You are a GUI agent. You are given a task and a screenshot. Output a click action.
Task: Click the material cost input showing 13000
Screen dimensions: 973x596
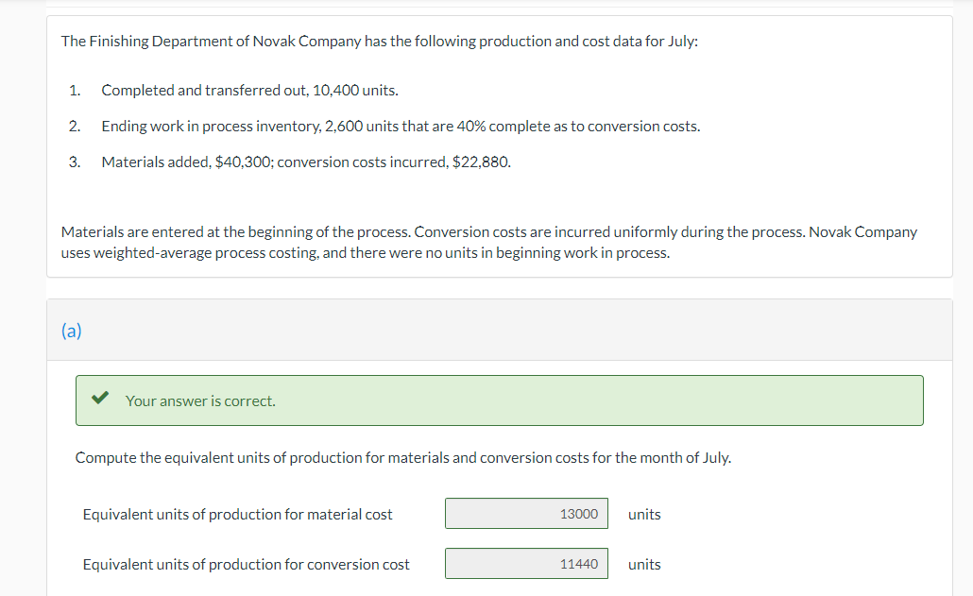527,514
